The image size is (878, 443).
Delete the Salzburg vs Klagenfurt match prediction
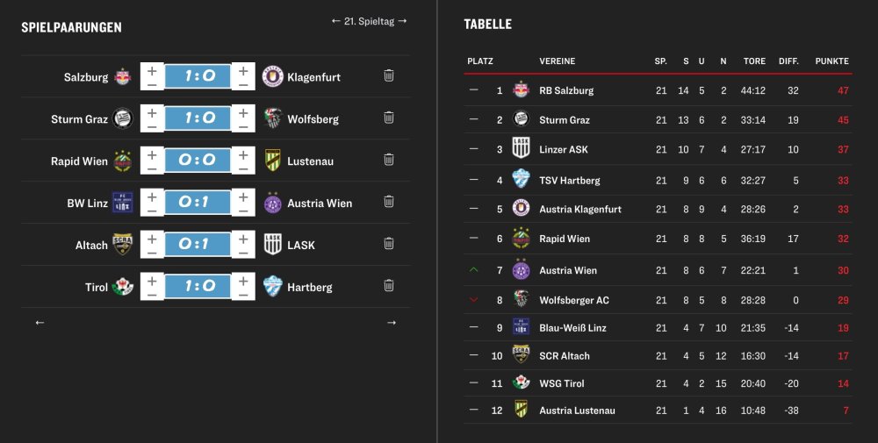click(389, 75)
